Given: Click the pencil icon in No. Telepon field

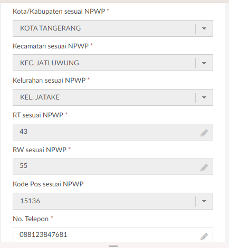Looking at the screenshot, I should tap(204, 236).
